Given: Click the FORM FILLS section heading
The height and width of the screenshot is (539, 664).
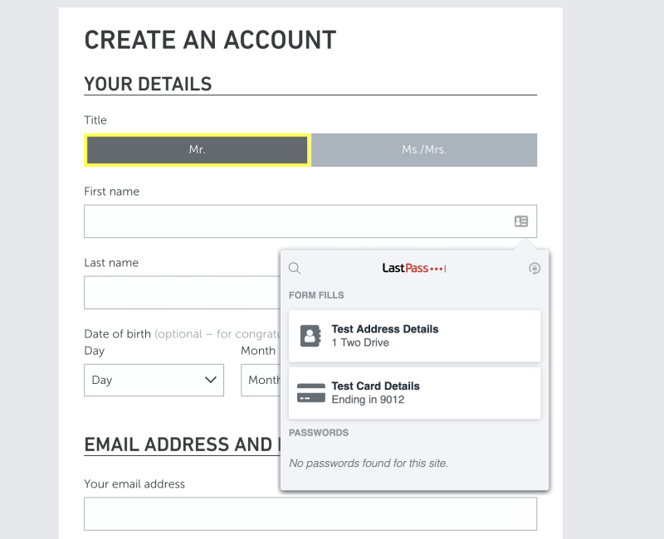Looking at the screenshot, I should point(316,295).
